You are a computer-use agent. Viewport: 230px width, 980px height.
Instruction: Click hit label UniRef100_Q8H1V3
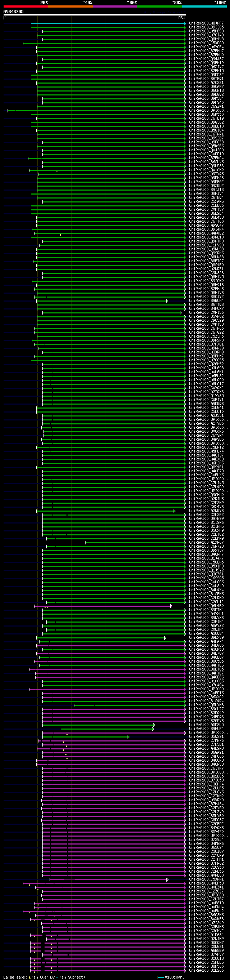206,39
